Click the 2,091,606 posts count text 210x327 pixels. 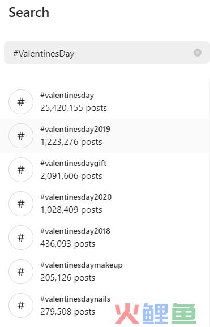tap(71, 176)
